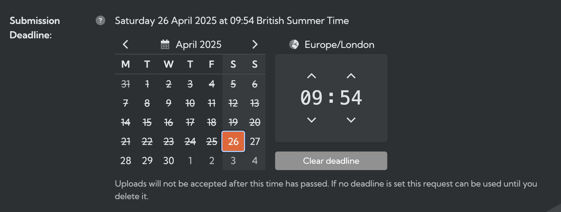Click the globe timezone icon
561x212 pixels.
tap(294, 45)
